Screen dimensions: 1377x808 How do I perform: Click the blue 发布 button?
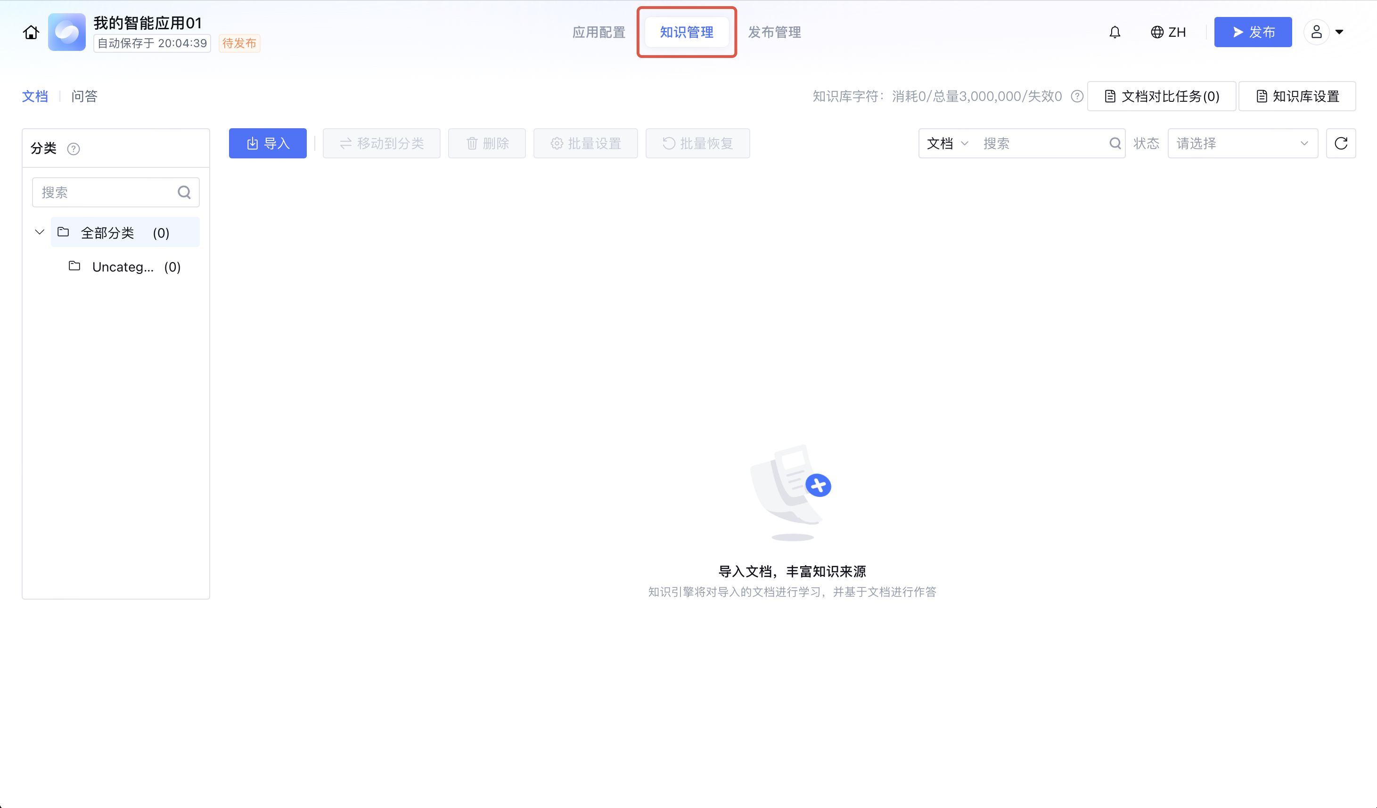[x=1253, y=32]
